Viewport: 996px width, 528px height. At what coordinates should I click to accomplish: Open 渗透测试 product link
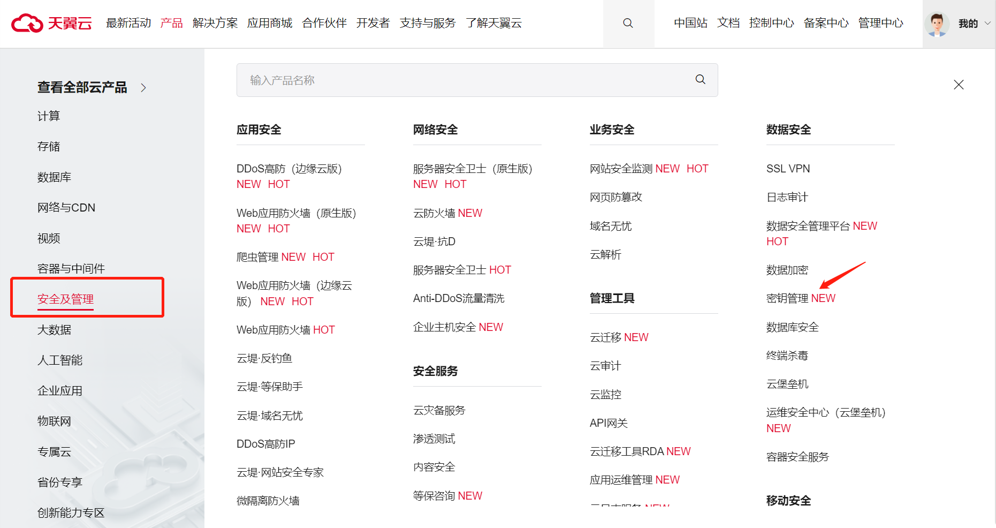coord(434,439)
